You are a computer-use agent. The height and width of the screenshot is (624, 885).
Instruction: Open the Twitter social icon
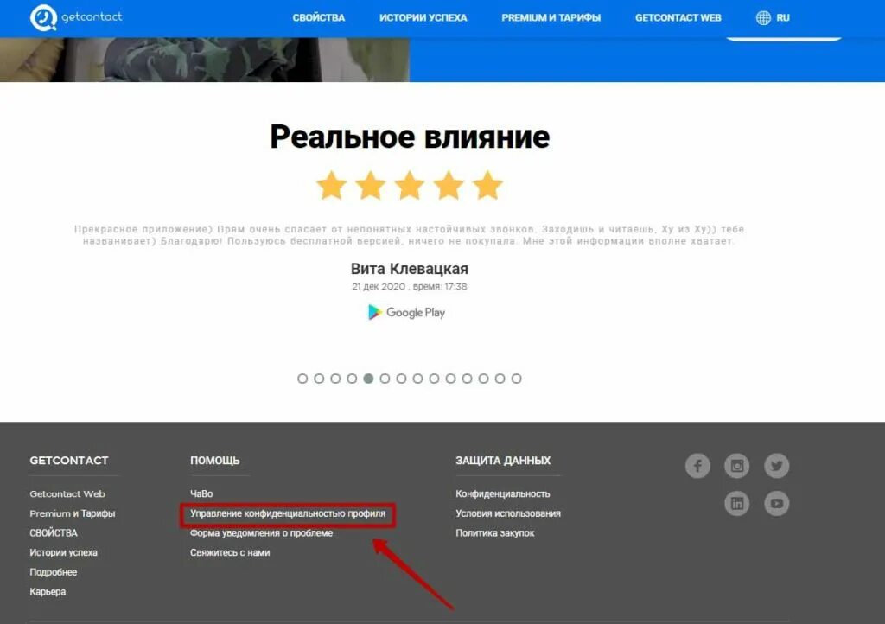coord(777,466)
